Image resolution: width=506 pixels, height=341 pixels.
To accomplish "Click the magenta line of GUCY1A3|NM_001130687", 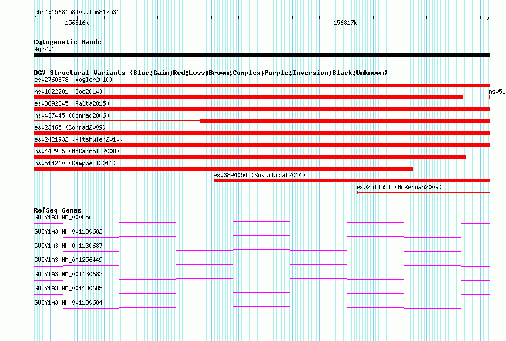I will (x=262, y=251).
